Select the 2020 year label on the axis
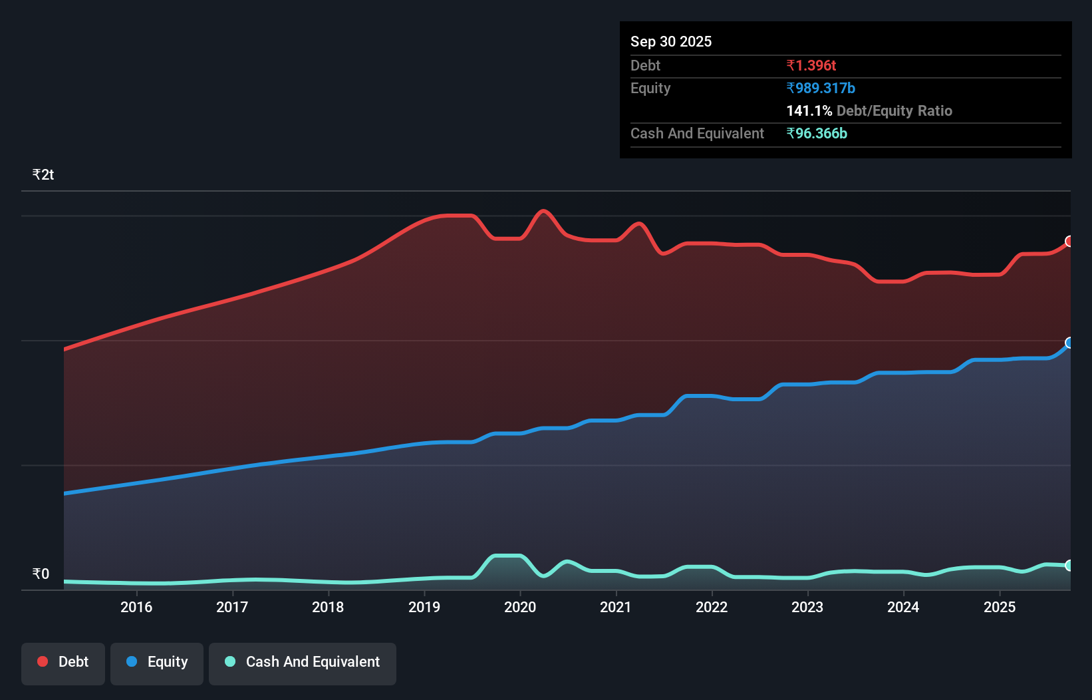Screen dimensions: 1092x700 coord(521,607)
